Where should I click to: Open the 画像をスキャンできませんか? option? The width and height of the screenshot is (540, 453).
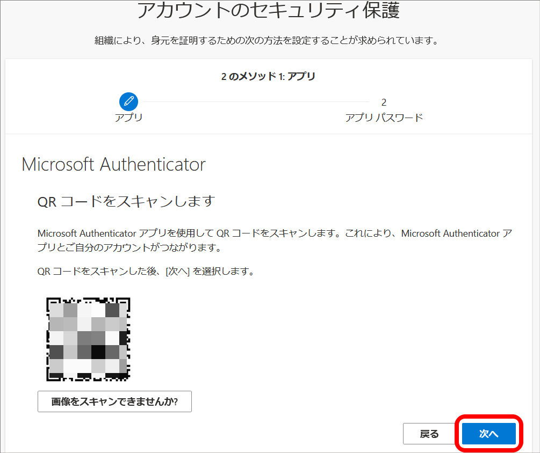pyautogui.click(x=114, y=401)
